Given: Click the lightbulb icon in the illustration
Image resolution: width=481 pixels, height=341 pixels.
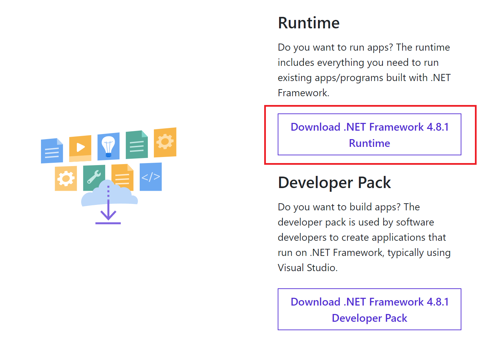Looking at the screenshot, I should pyautogui.click(x=109, y=147).
